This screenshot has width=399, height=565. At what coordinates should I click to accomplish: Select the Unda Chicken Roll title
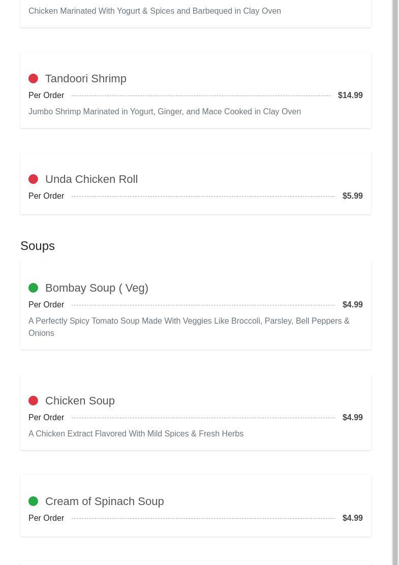[91, 179]
